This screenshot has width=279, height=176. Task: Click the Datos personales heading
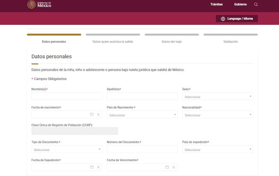[52, 56]
